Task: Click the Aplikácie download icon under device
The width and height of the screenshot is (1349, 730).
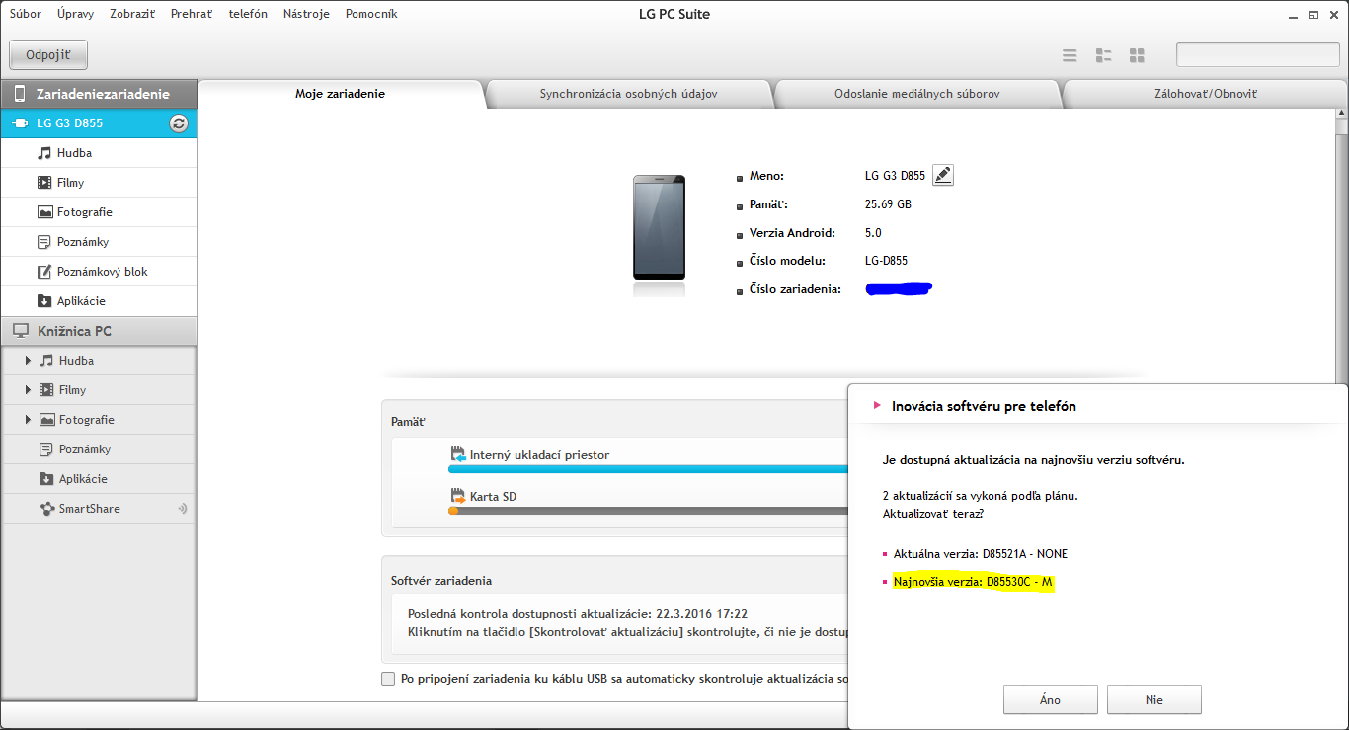Action: click(44, 301)
